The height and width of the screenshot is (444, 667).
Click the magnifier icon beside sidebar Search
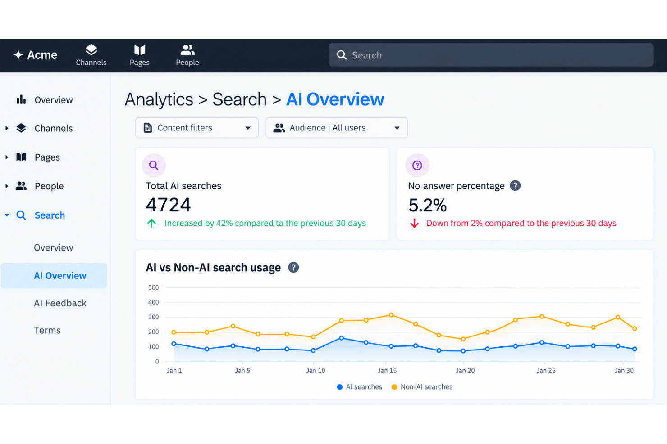point(21,215)
